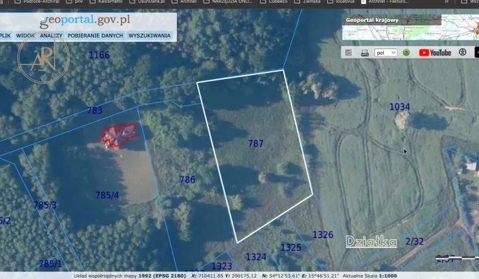
Task: Click the X: 710411.85 coordinate readout
Action: (208, 276)
